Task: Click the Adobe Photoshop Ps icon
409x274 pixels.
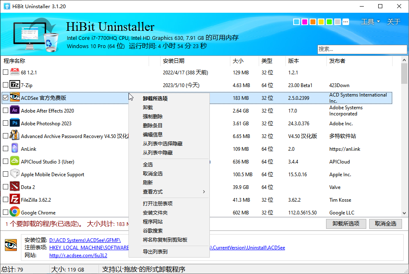Action: pos(15,123)
